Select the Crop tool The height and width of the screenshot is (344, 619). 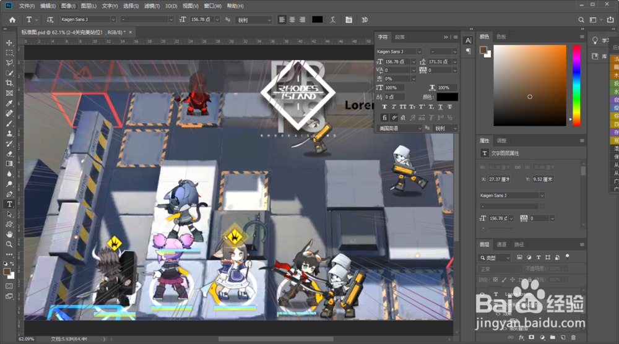click(9, 83)
